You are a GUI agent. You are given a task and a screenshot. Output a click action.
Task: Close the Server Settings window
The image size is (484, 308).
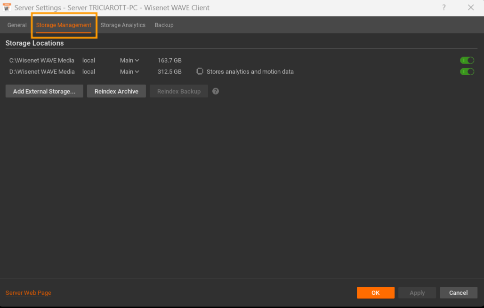pyautogui.click(x=470, y=8)
